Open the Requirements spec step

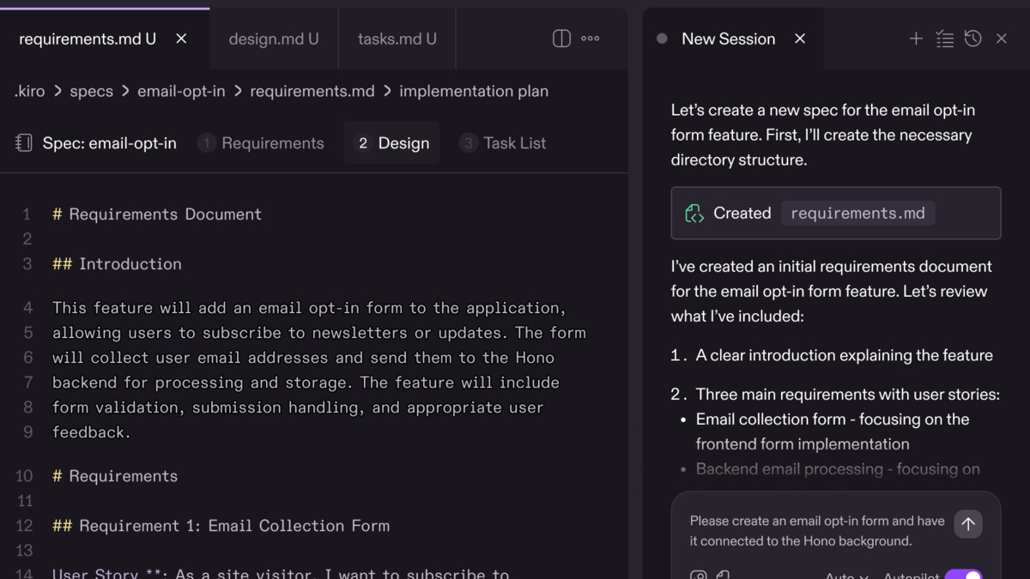(x=261, y=143)
